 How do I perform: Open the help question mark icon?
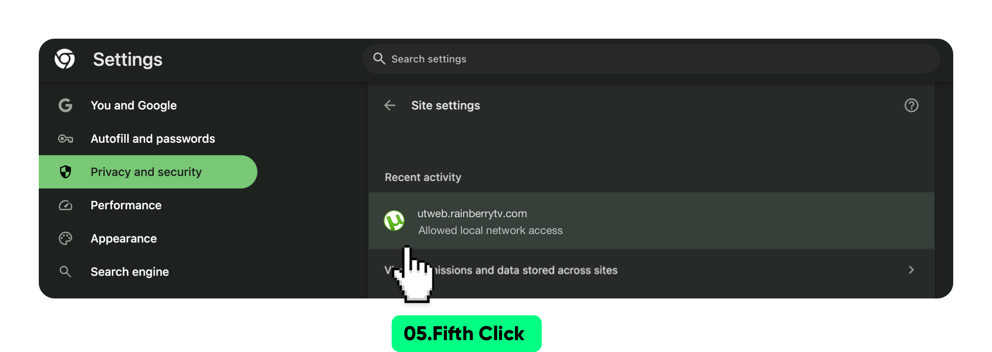point(911,105)
